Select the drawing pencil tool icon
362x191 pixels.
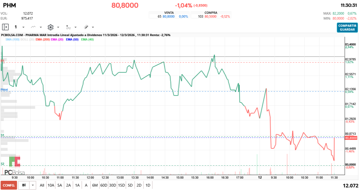click(86, 27)
